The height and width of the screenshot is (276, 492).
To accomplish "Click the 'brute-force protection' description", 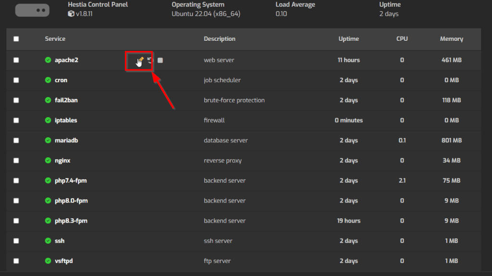I will (x=234, y=100).
